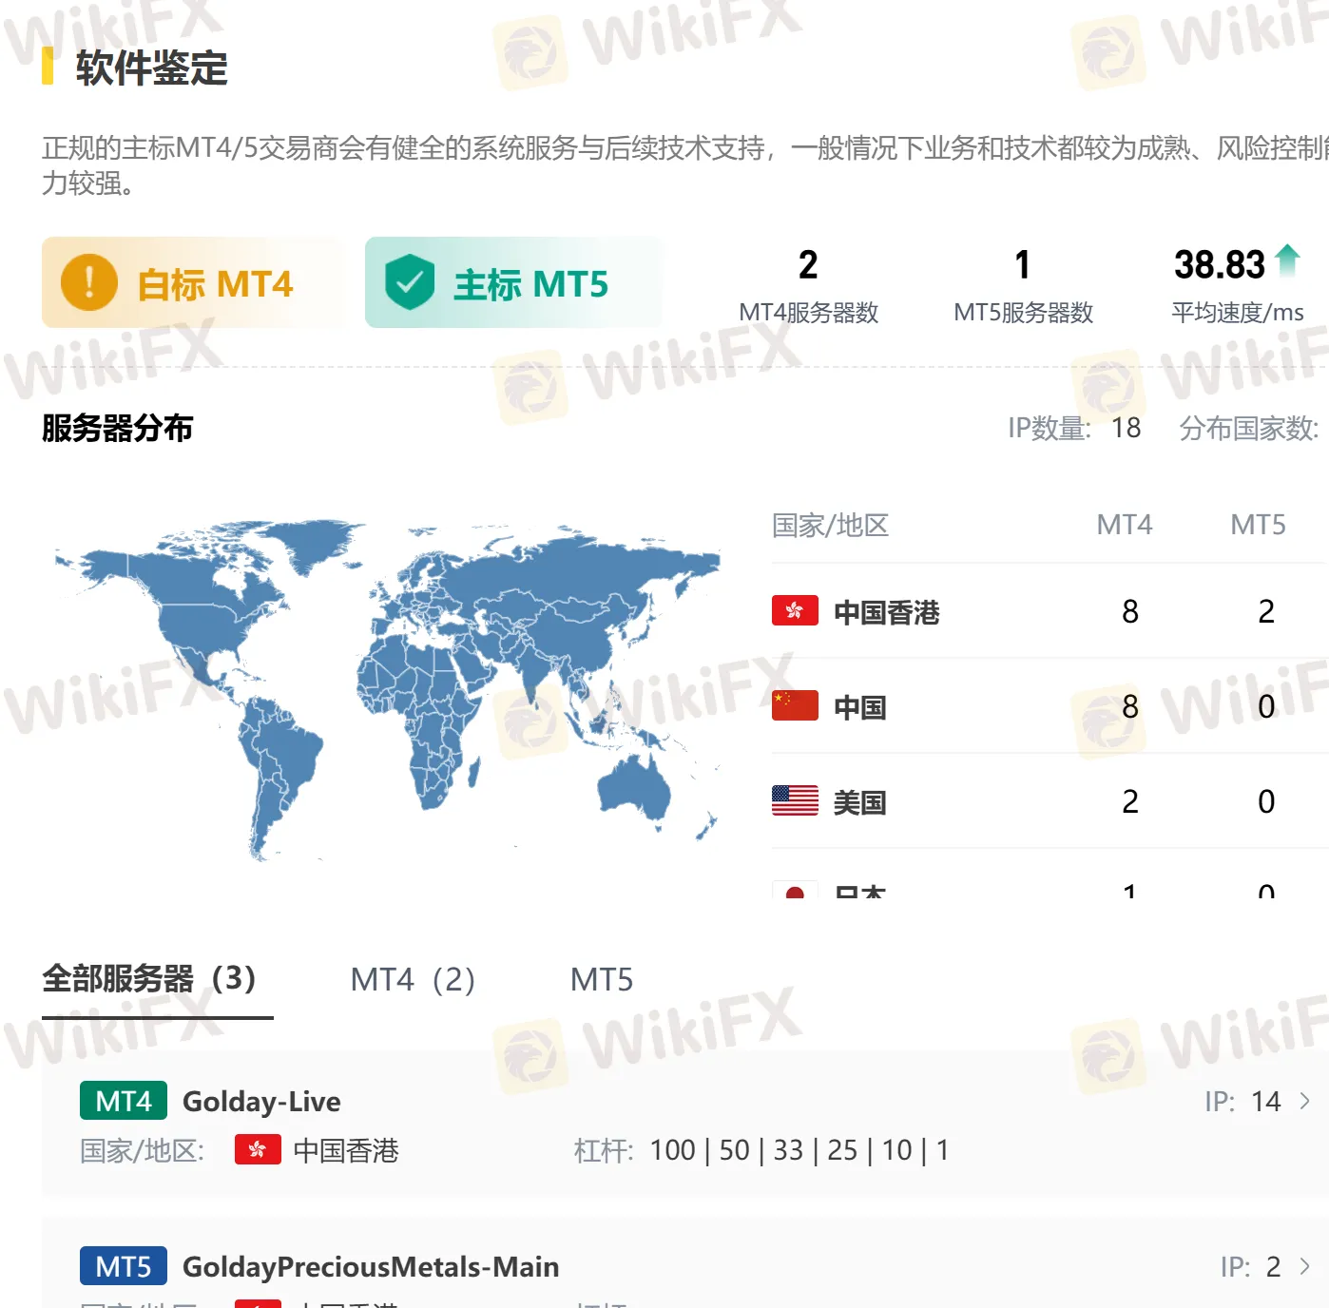Click the 分布国家数 label

click(1249, 428)
